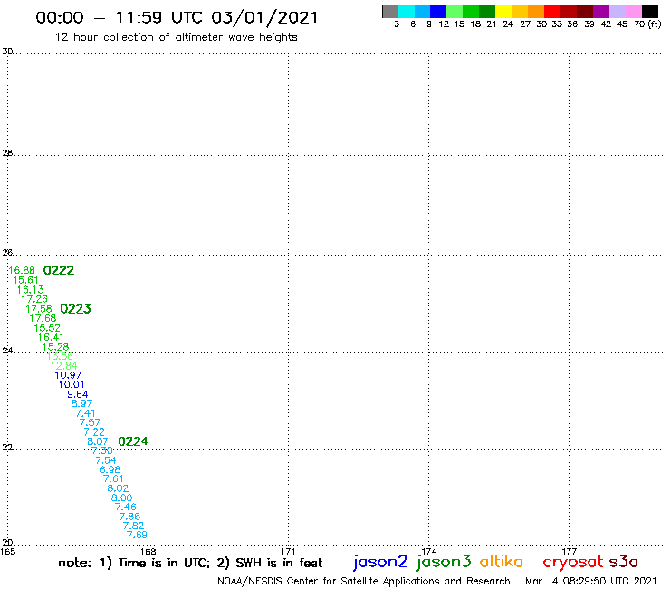Click the 17.26 wave height reading
The image size is (670, 589).
point(34,299)
